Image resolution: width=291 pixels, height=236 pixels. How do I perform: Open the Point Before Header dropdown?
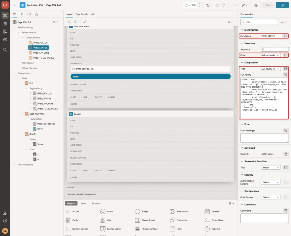(x=271, y=55)
